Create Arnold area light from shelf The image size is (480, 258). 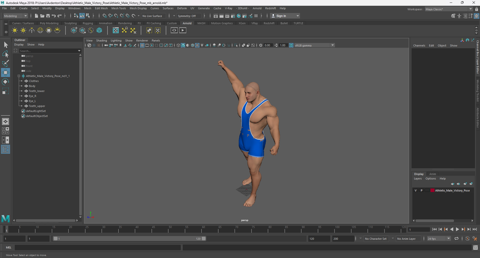[15, 30]
